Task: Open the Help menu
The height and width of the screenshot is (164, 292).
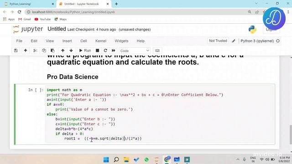Action: pos(141,41)
